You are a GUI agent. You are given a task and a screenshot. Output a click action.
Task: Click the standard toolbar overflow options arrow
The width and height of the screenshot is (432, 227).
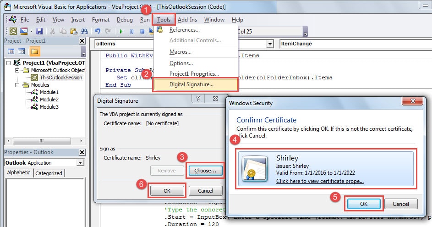[x=305, y=32]
